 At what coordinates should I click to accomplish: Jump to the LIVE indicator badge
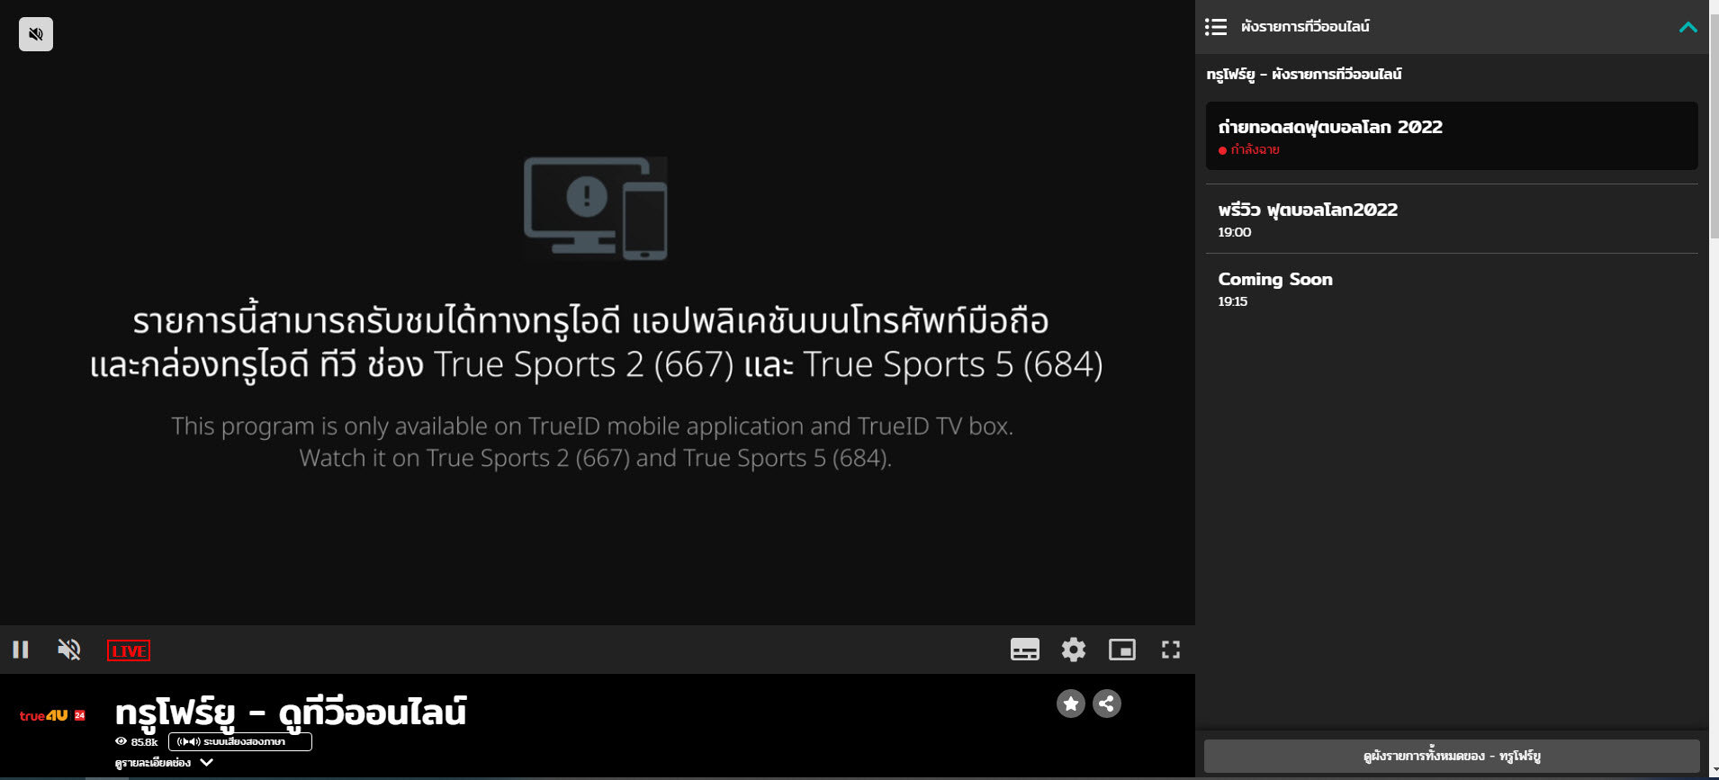coord(129,650)
